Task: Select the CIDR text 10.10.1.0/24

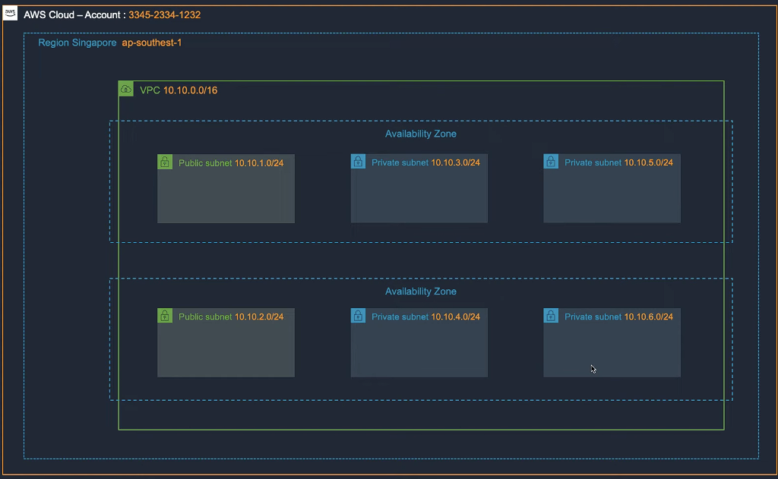Action: tap(258, 162)
